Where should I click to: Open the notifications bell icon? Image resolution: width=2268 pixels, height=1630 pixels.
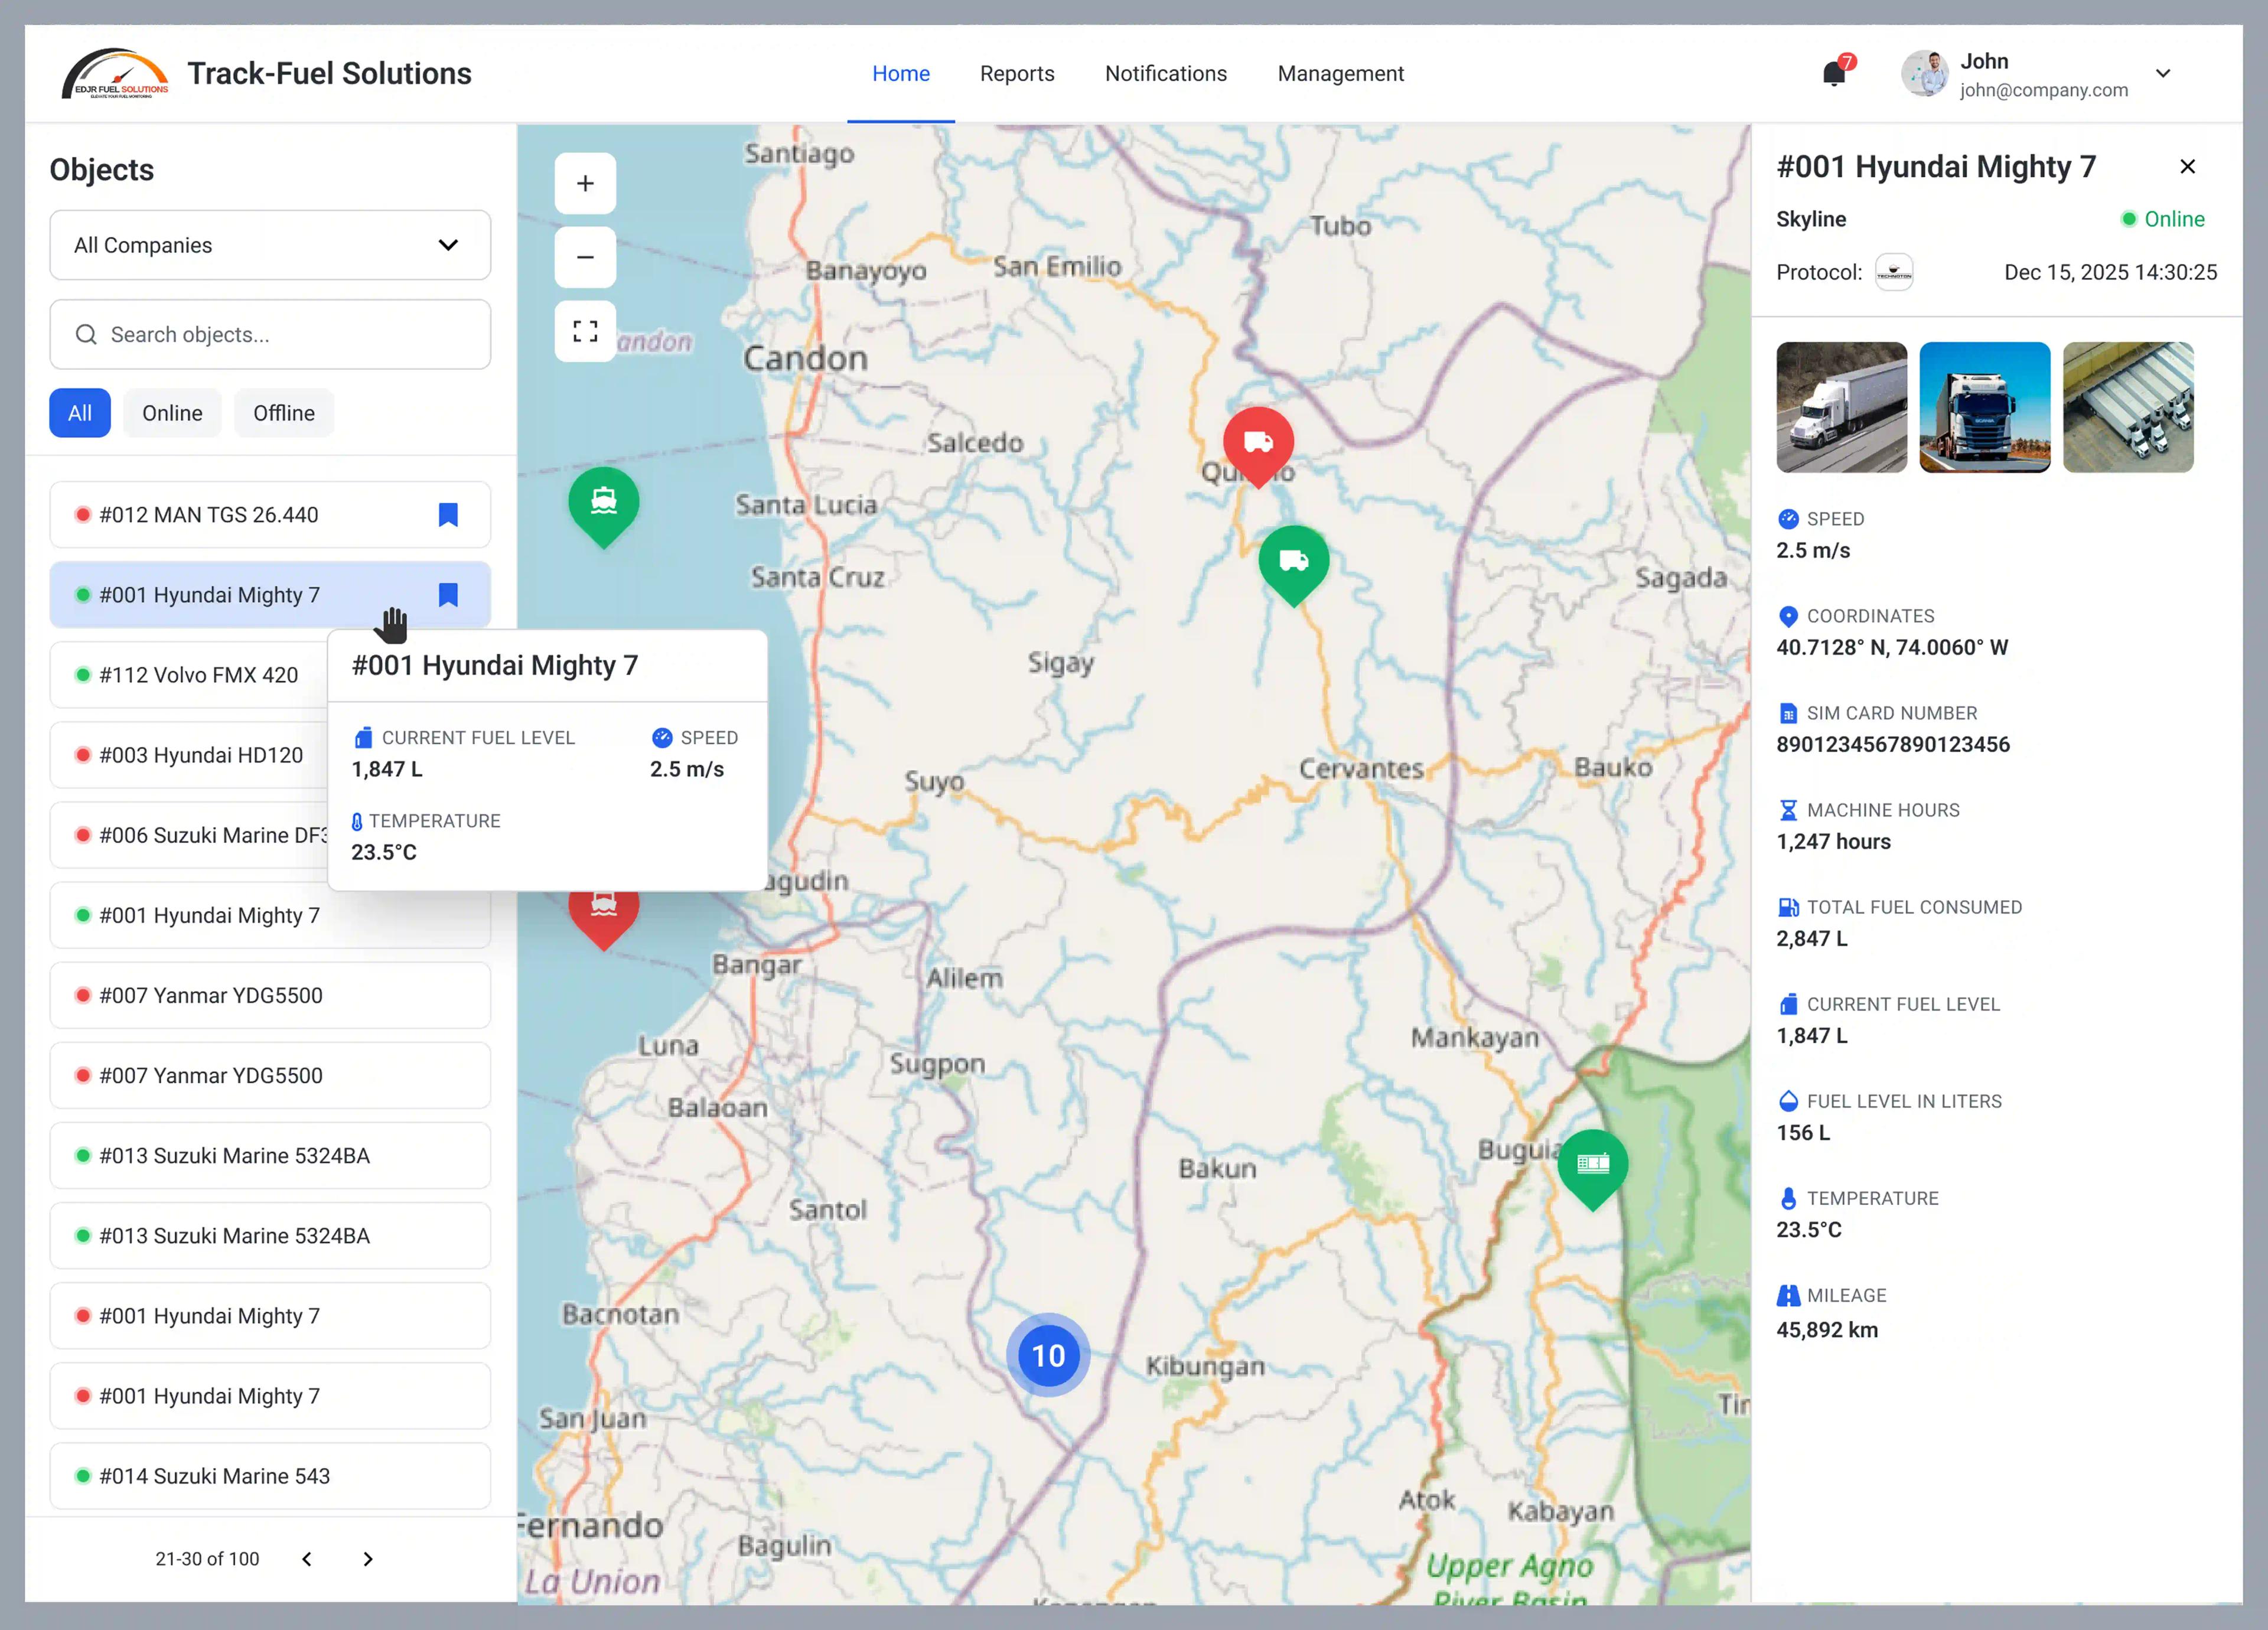[x=1834, y=73]
